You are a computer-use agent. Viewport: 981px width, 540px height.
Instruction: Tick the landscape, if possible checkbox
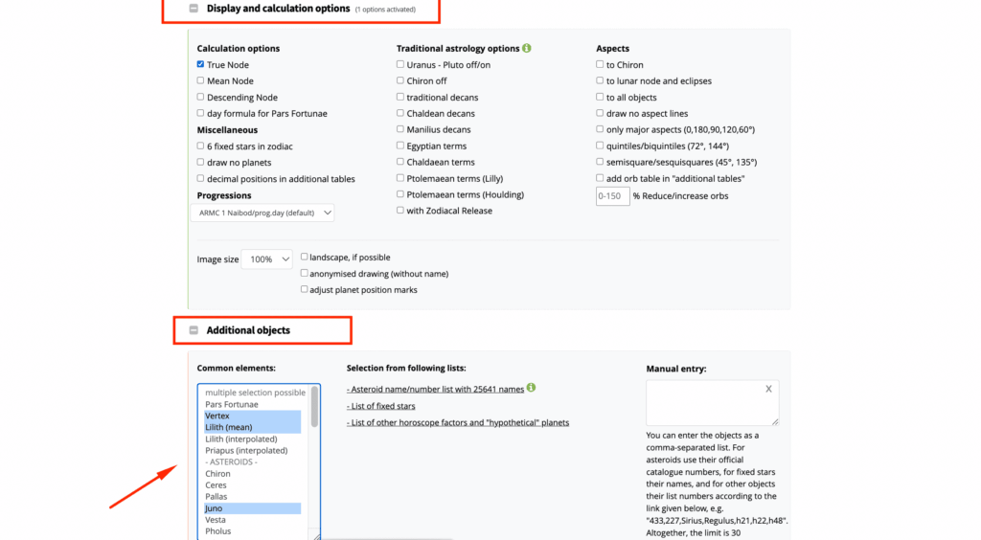coord(304,257)
